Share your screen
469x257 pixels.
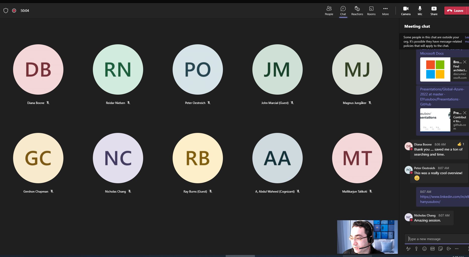click(434, 11)
